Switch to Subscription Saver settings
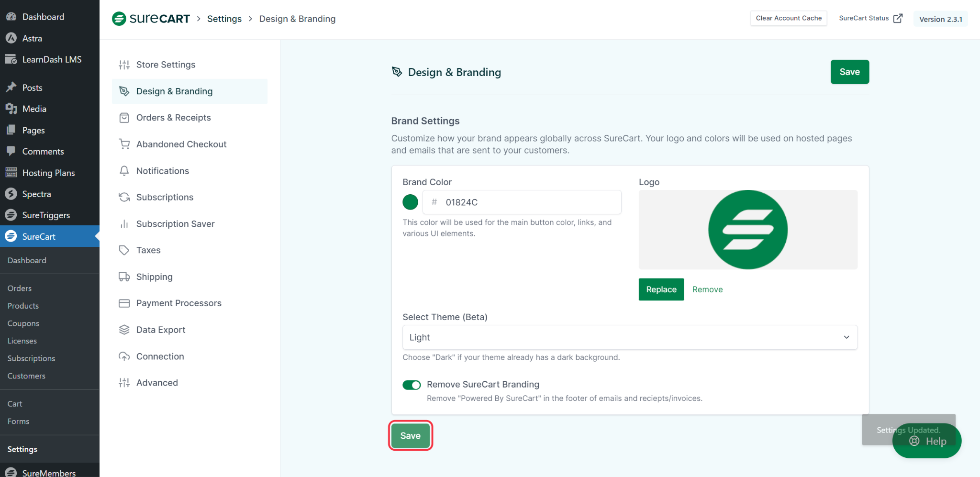The image size is (980, 477). click(x=189, y=224)
